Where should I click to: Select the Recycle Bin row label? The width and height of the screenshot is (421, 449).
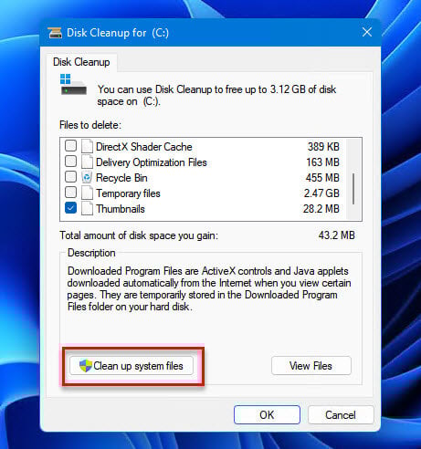click(121, 178)
